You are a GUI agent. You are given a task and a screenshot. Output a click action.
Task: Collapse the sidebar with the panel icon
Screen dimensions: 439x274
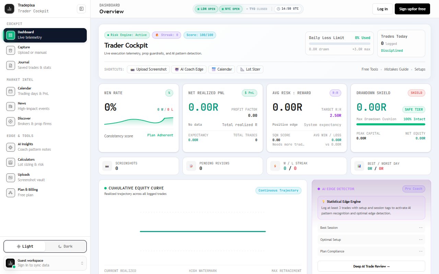coord(81,9)
